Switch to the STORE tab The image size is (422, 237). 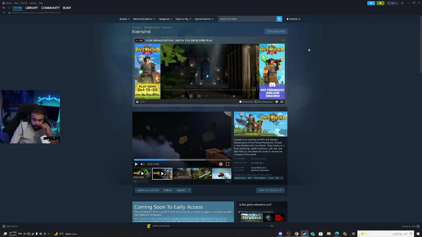point(17,8)
